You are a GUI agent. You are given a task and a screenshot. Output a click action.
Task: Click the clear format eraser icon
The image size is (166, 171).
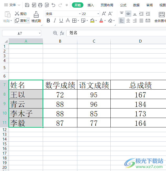(110, 20)
